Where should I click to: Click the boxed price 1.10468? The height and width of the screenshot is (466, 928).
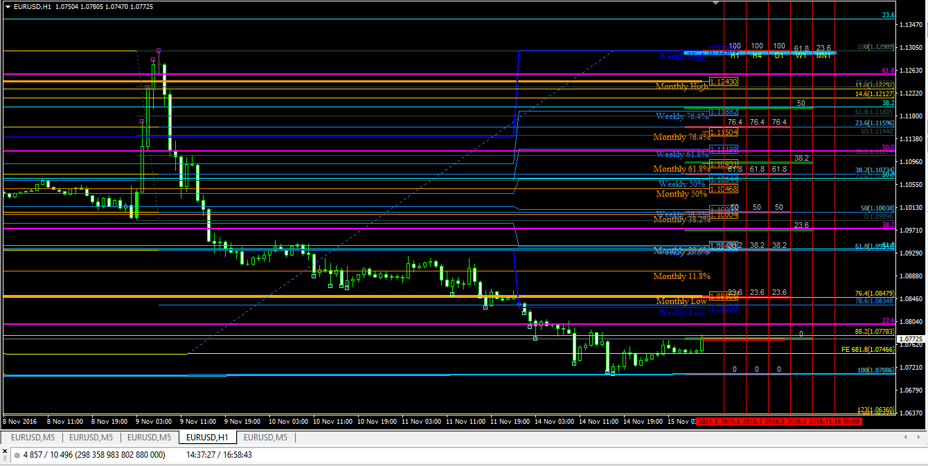point(724,189)
